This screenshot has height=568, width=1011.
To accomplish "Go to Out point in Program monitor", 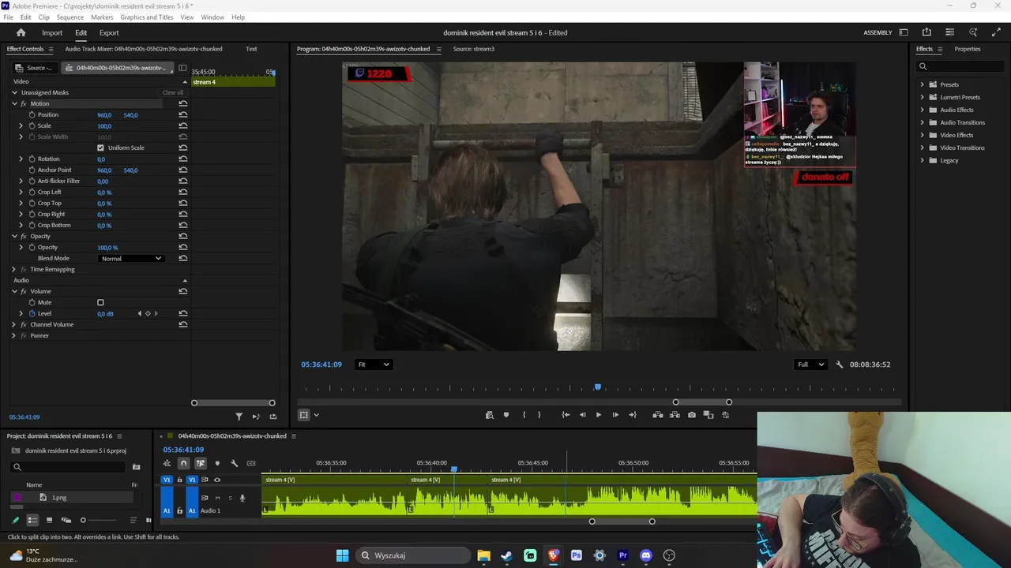I will 632,415.
